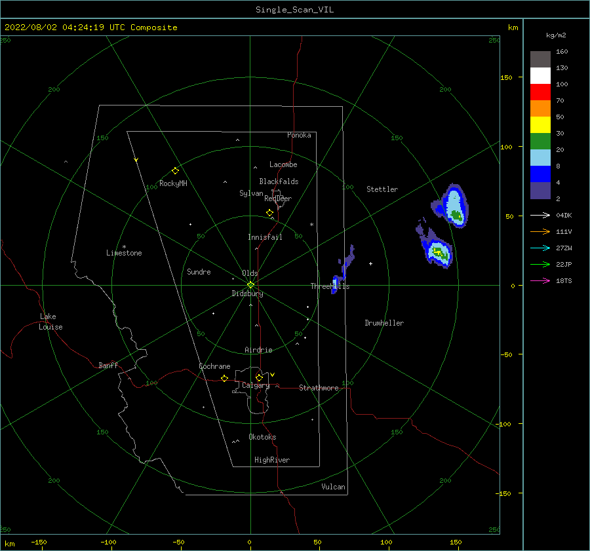The height and width of the screenshot is (551, 590).
Task: Click the yellow 30-50 legend swatch
Action: click(540, 125)
